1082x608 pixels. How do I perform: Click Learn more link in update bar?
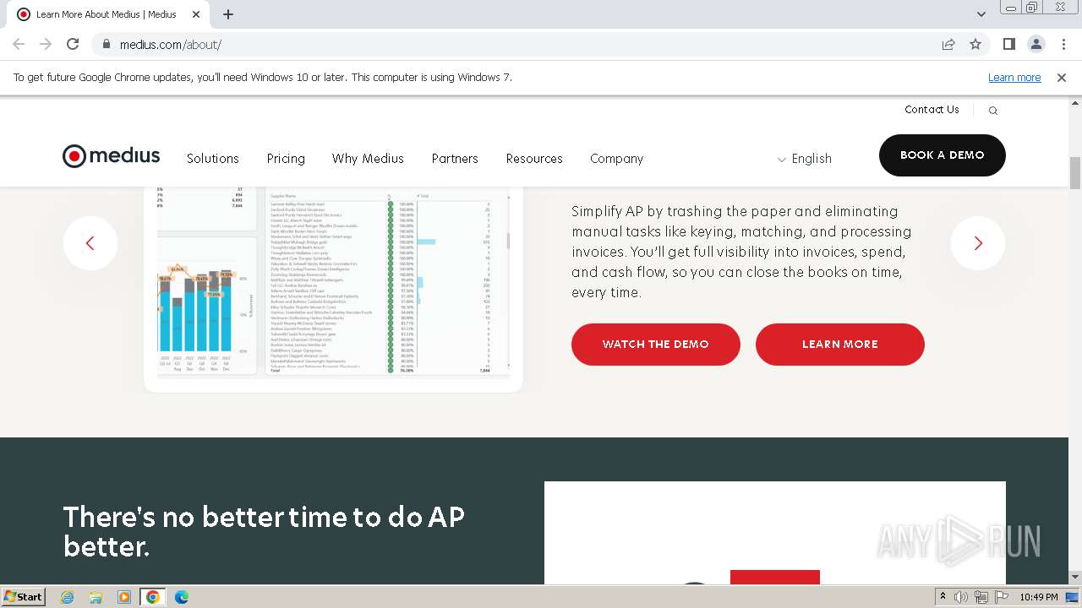[x=1014, y=78]
